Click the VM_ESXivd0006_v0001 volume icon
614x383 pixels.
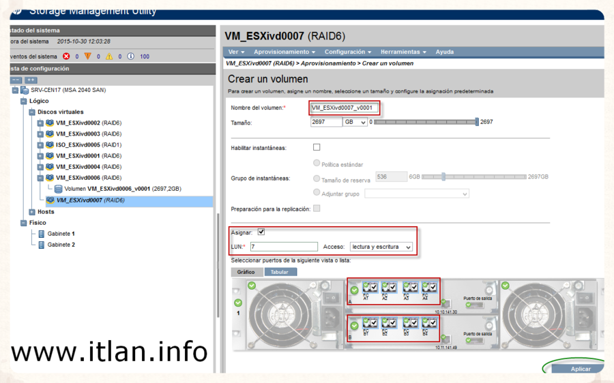coord(58,189)
